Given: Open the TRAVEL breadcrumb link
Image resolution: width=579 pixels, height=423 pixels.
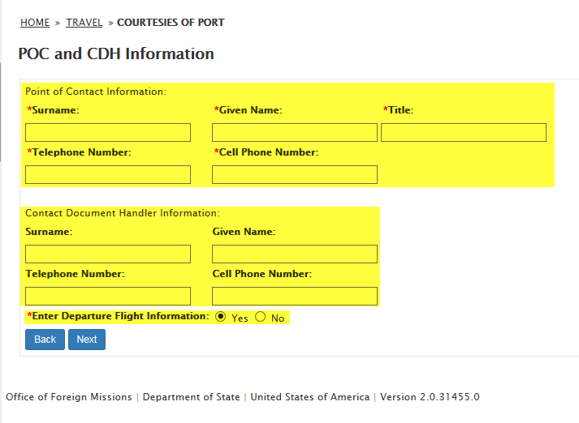Looking at the screenshot, I should click(84, 23).
